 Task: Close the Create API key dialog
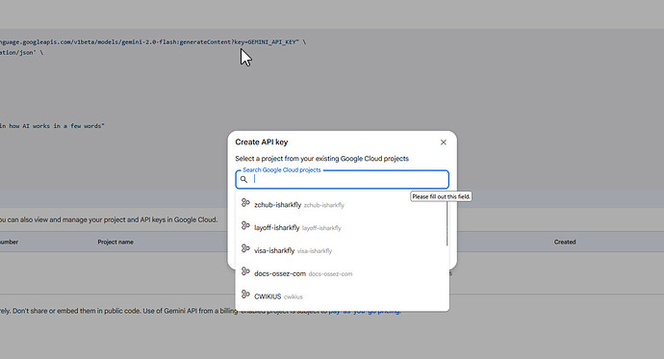(443, 142)
